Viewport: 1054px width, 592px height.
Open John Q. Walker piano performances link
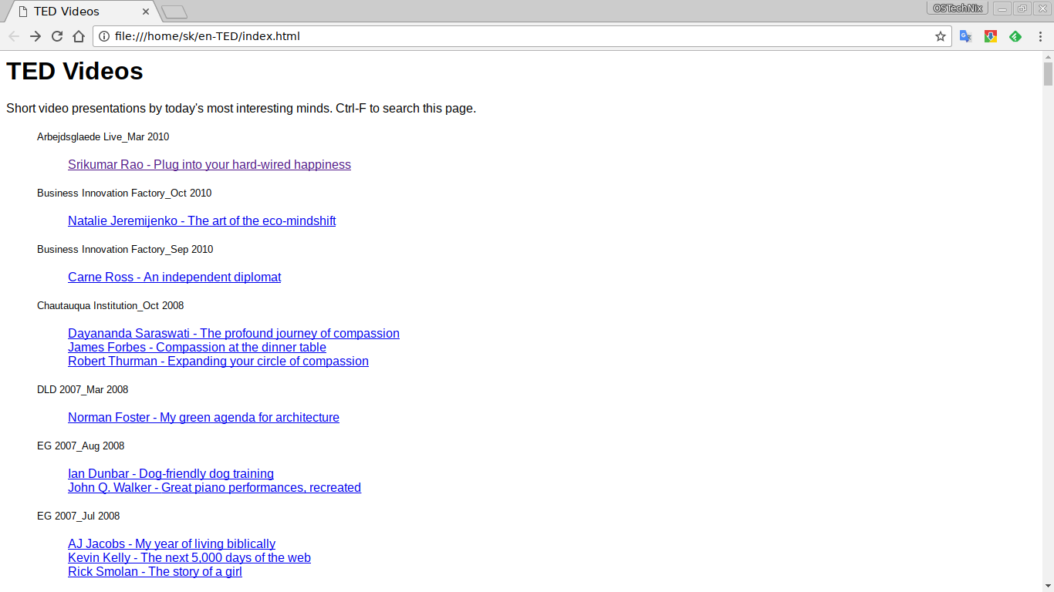[215, 488]
